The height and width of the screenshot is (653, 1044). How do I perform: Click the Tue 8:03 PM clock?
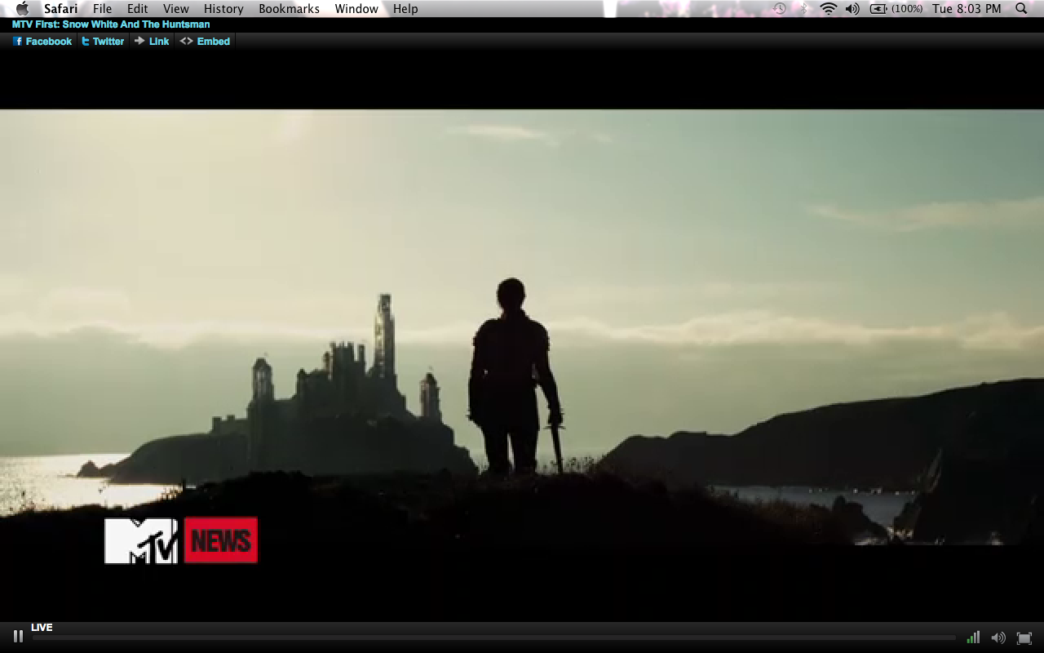pos(967,8)
